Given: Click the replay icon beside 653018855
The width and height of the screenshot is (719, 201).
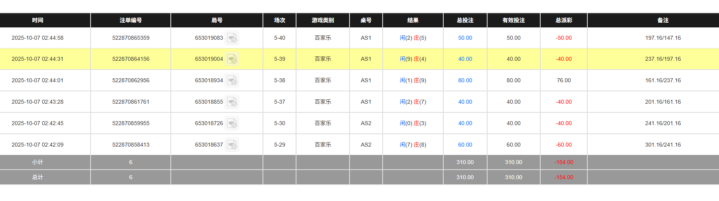Looking at the screenshot, I should pyautogui.click(x=232, y=102).
